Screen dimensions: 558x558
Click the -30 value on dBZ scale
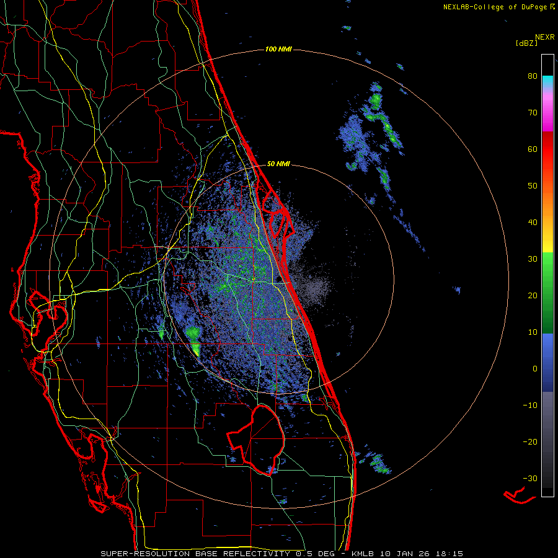pyautogui.click(x=530, y=478)
